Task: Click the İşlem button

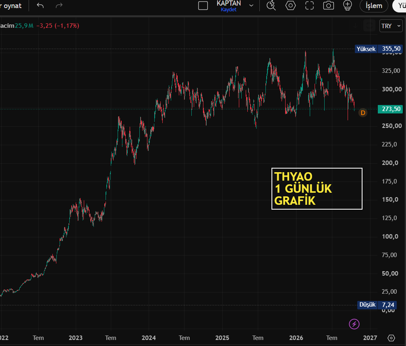Action: point(374,6)
